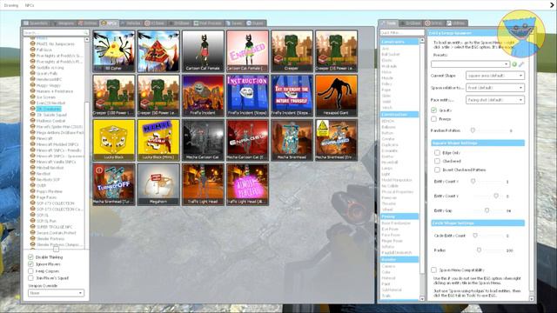Click the Traffic Light Head spawn icon

(x=203, y=184)
